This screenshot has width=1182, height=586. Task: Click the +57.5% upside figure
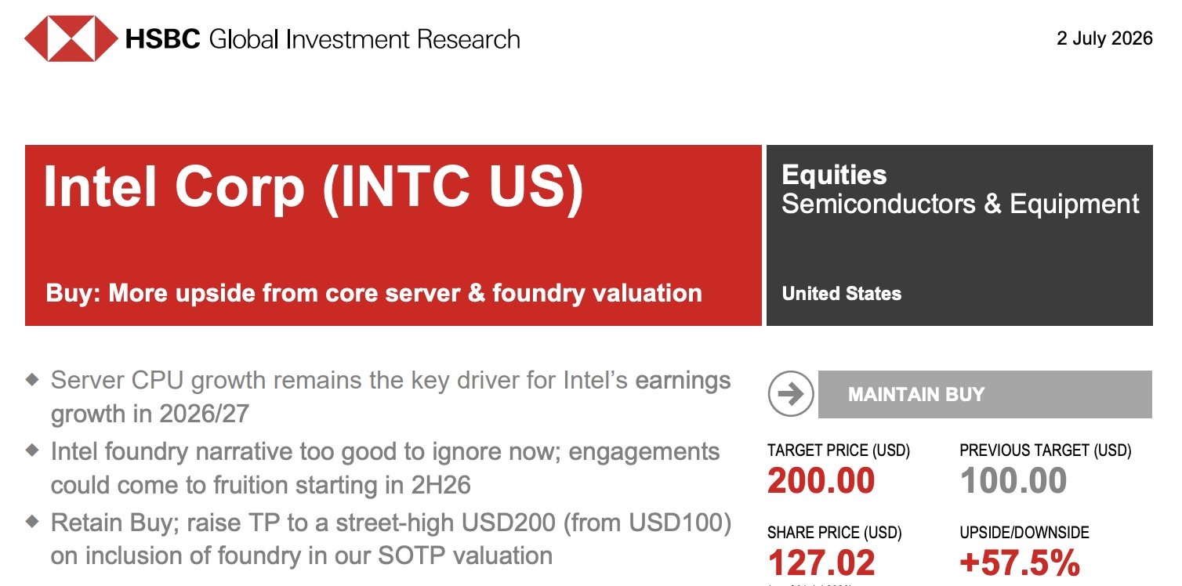(1020, 563)
